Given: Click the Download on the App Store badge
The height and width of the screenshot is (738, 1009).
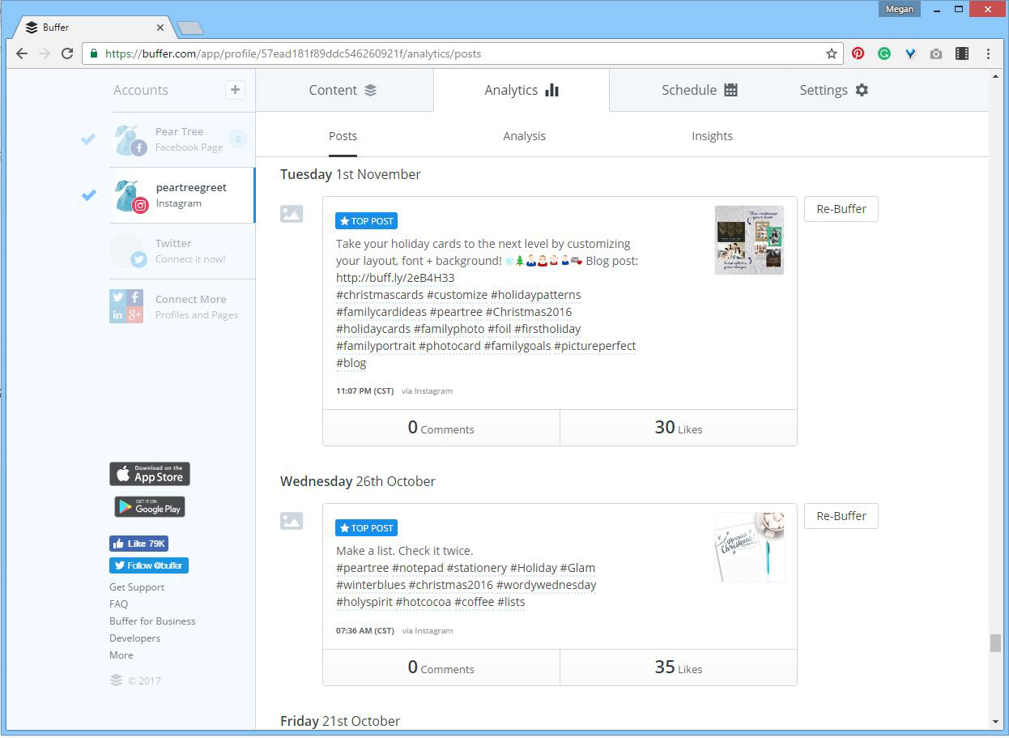Looking at the screenshot, I should click(150, 474).
